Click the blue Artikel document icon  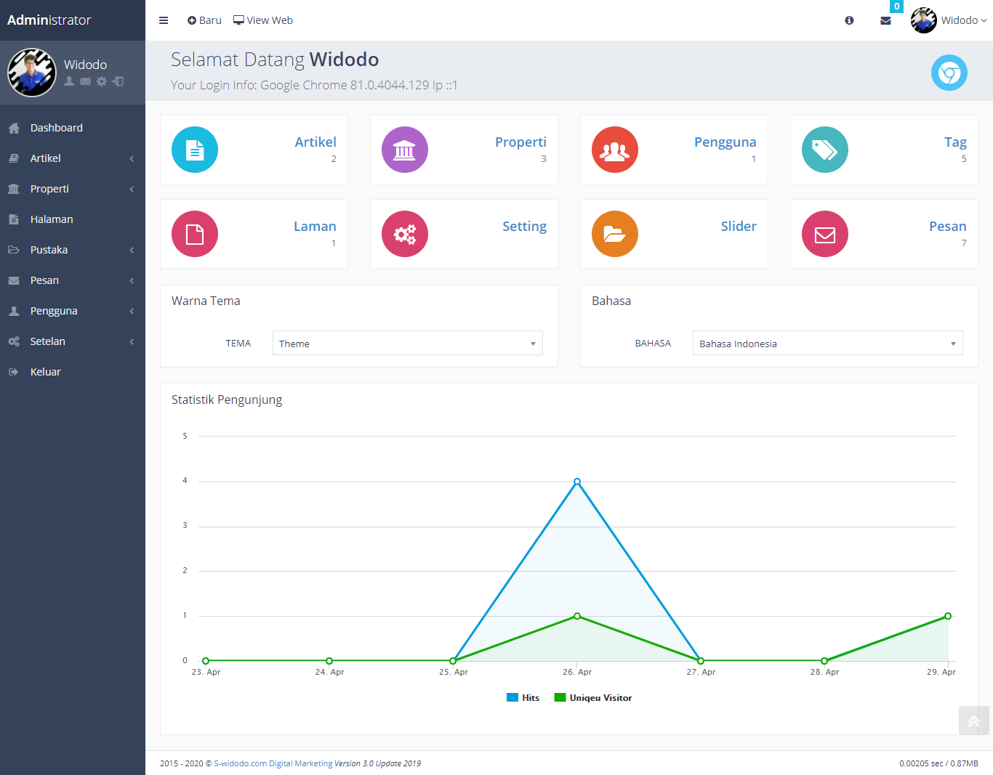click(195, 150)
